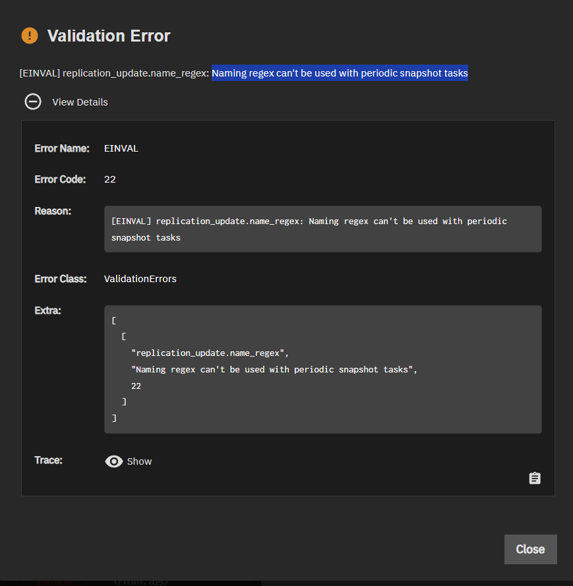
Task: Click the Validation Error heading
Action: click(109, 36)
